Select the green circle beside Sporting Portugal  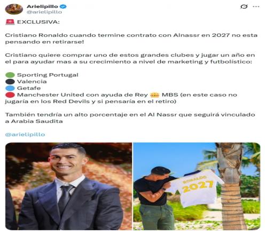click(x=10, y=75)
